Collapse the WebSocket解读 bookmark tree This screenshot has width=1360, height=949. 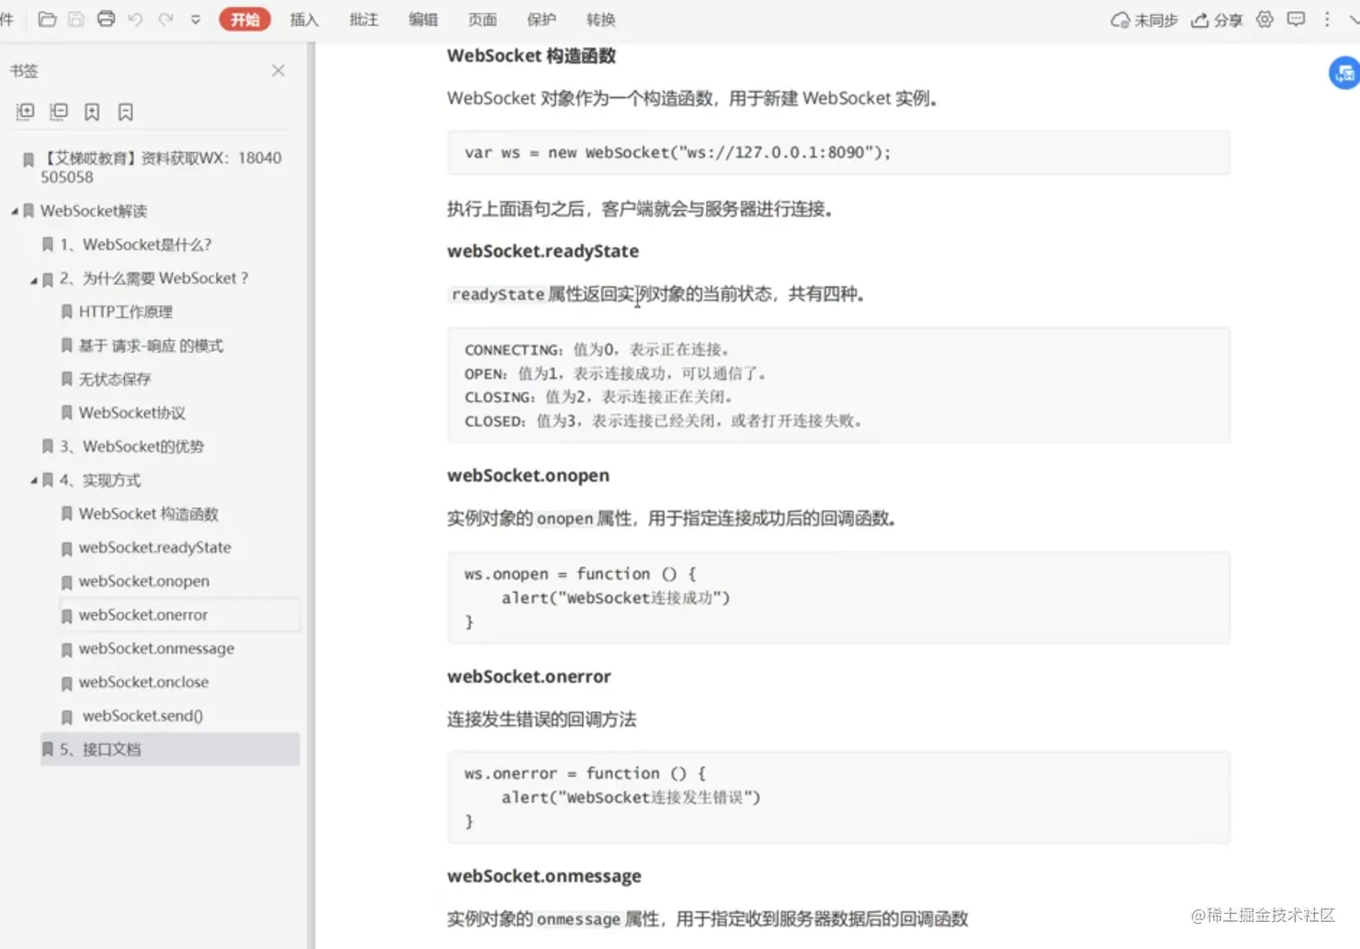click(x=14, y=211)
